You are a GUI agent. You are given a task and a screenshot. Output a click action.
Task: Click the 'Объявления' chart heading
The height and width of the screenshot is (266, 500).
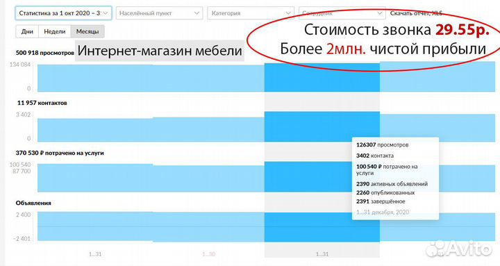tap(33, 203)
